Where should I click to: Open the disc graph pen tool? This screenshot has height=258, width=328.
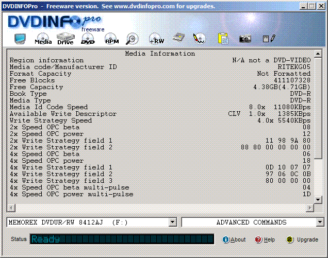click(199, 39)
